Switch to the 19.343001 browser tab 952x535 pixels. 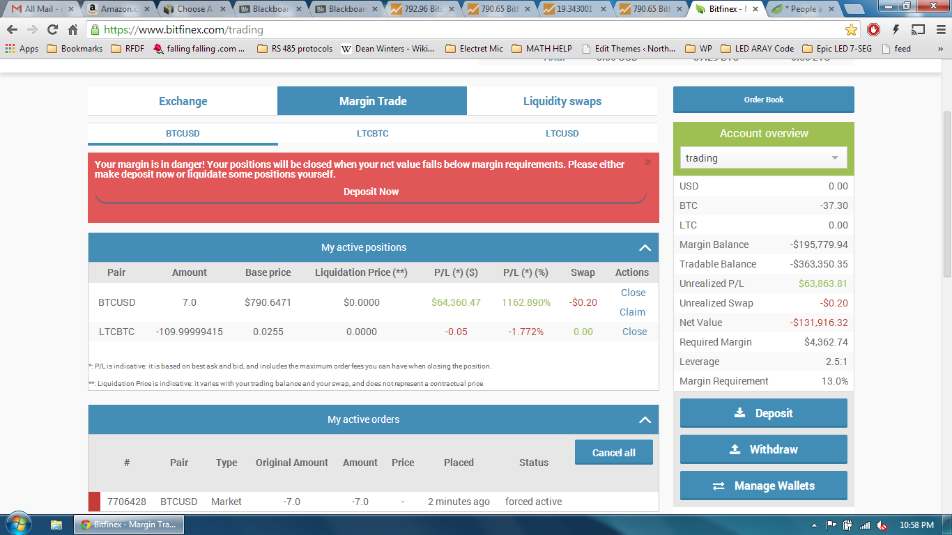[575, 9]
